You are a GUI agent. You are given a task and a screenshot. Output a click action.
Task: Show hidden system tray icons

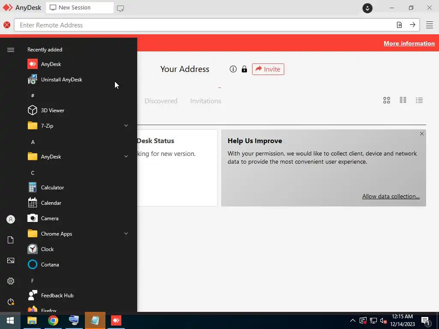(x=353, y=320)
